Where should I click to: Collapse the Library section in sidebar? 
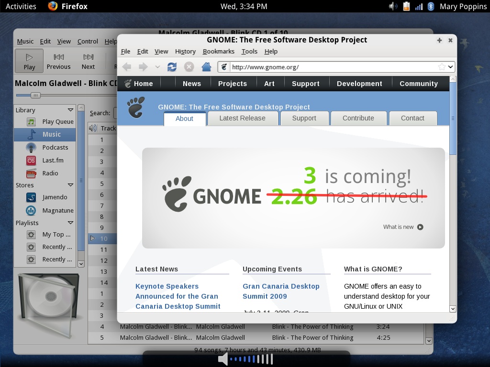pos(71,110)
